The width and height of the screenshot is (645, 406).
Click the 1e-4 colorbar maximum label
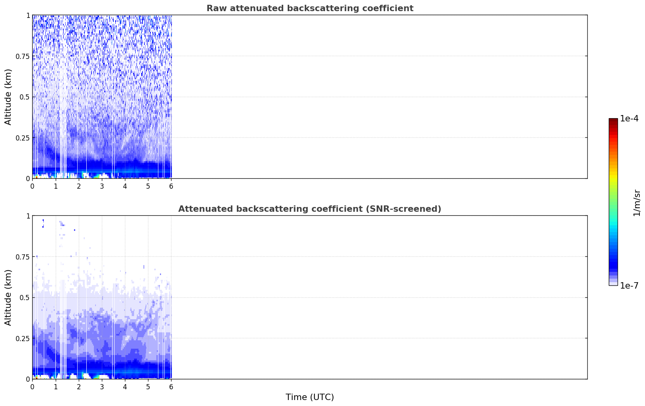click(629, 119)
